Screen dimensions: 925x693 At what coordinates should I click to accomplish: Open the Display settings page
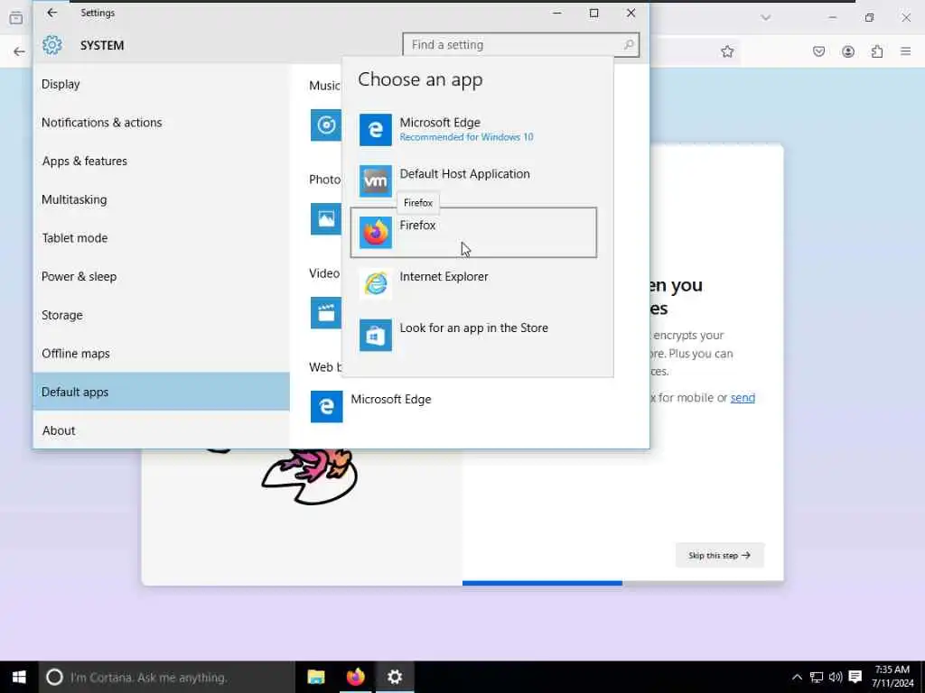coord(161,84)
